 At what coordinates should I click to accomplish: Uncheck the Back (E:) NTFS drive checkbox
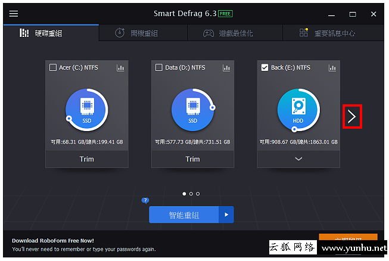264,67
